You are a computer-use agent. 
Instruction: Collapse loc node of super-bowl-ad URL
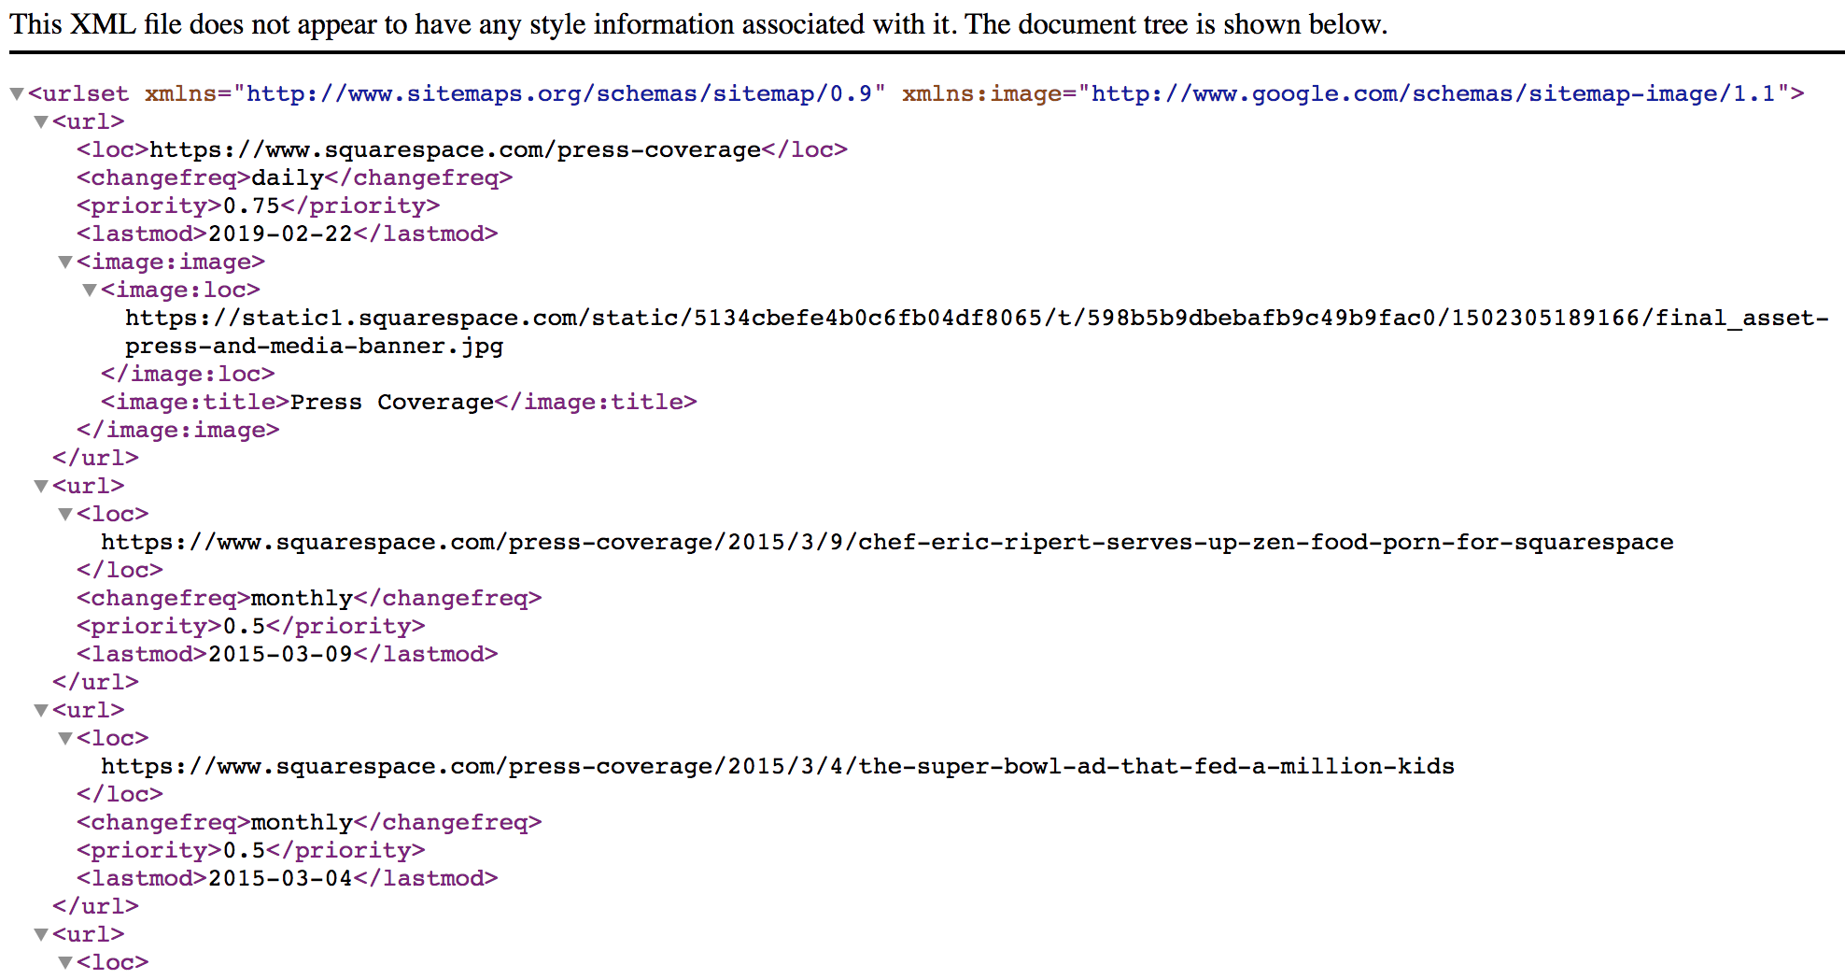click(x=65, y=739)
